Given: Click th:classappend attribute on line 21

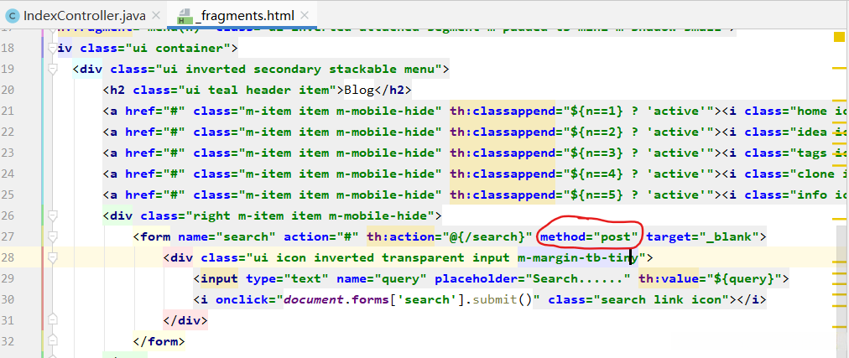Looking at the screenshot, I should [x=502, y=111].
